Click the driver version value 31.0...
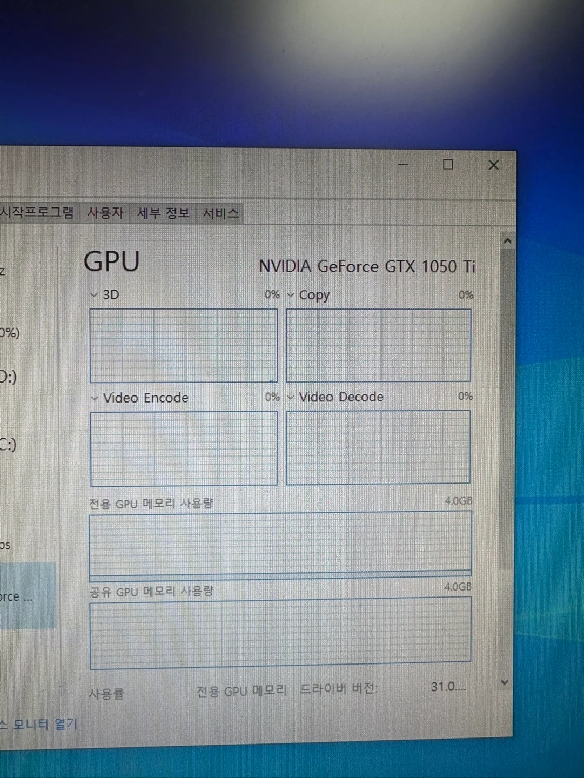This screenshot has height=778, width=584. (x=448, y=687)
